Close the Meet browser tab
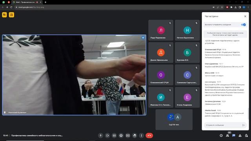Viewport: 251px width, 141px height. pyautogui.click(x=40, y=2)
